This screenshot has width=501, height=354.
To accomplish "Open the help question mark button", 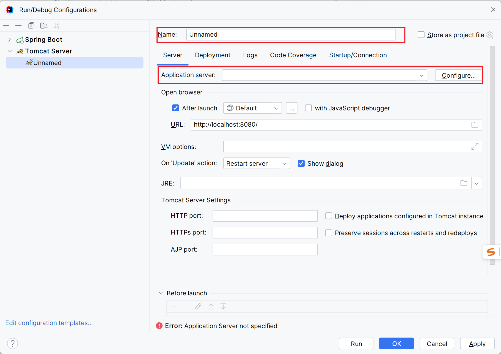I will (12, 344).
